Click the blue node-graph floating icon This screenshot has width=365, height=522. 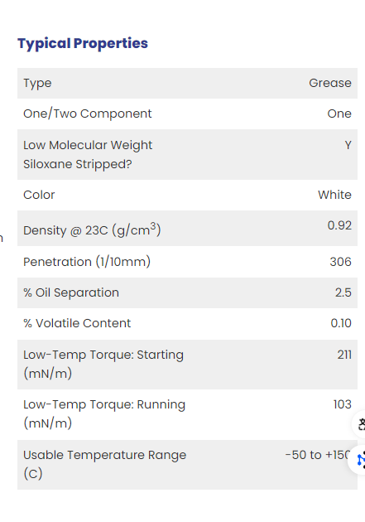click(x=358, y=460)
